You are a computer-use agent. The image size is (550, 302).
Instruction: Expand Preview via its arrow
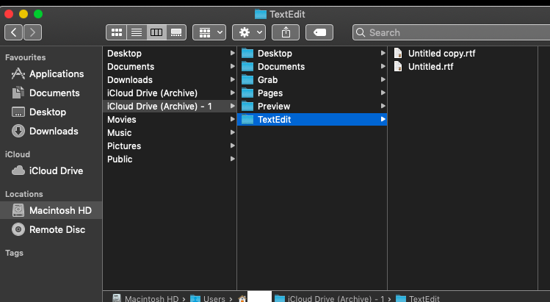(383, 106)
